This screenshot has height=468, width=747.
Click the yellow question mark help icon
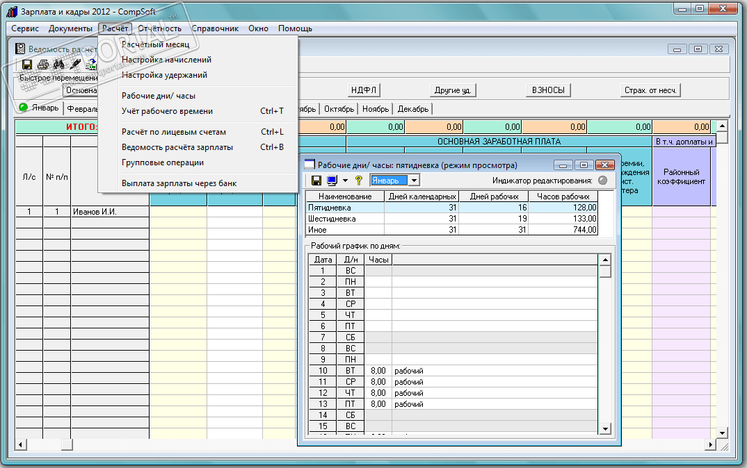pyautogui.click(x=359, y=181)
